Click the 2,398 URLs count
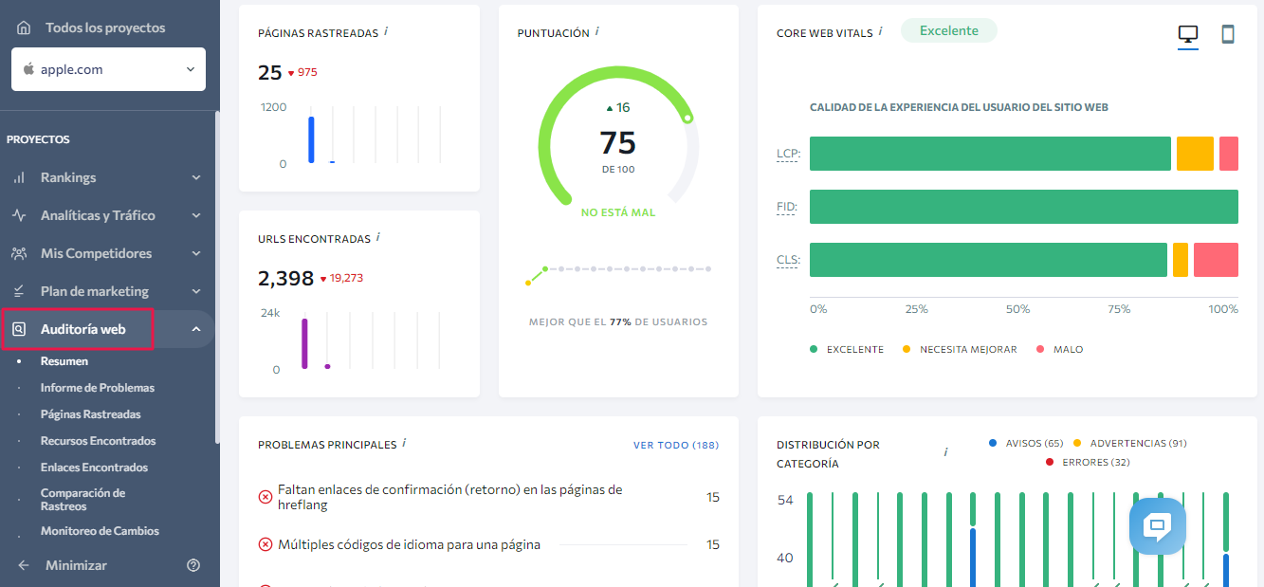Viewport: 1264px width, 587px height. coord(285,278)
